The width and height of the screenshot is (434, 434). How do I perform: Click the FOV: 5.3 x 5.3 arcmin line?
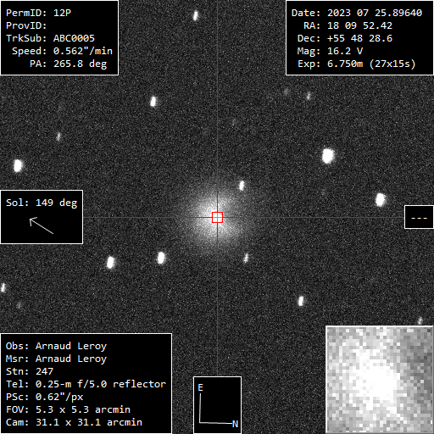pyautogui.click(x=68, y=409)
